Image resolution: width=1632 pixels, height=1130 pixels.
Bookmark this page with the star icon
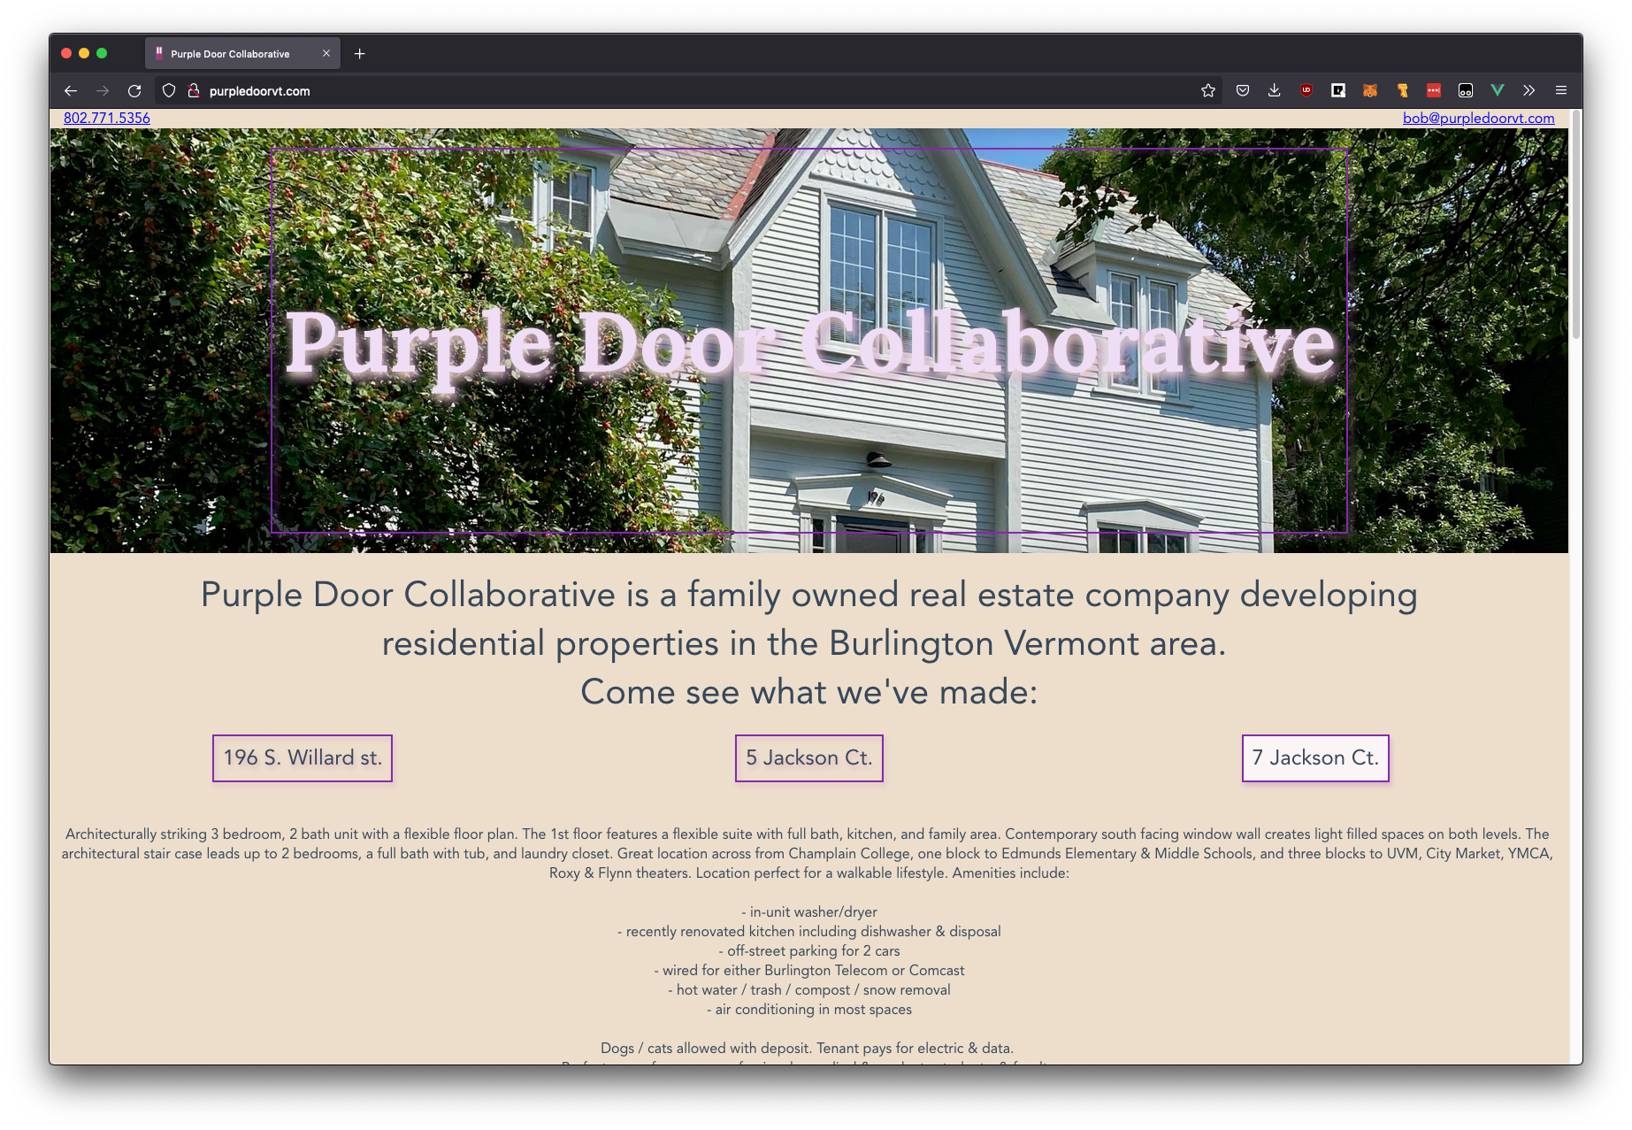[1207, 90]
